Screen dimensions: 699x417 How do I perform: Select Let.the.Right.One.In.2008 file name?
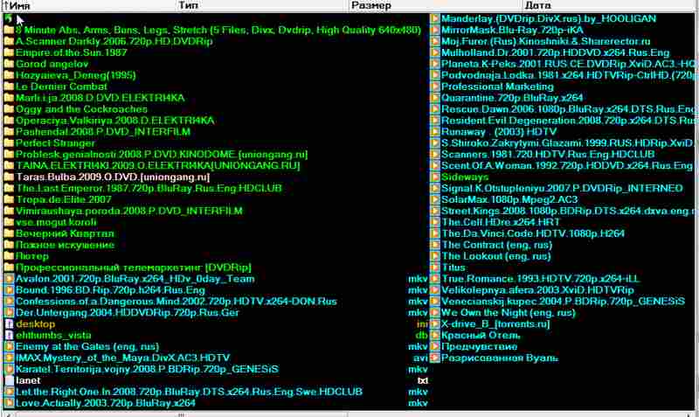(x=189, y=392)
